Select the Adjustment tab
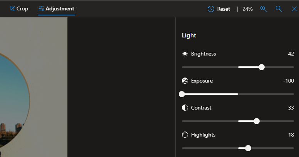The width and height of the screenshot is (299, 157). click(x=56, y=8)
